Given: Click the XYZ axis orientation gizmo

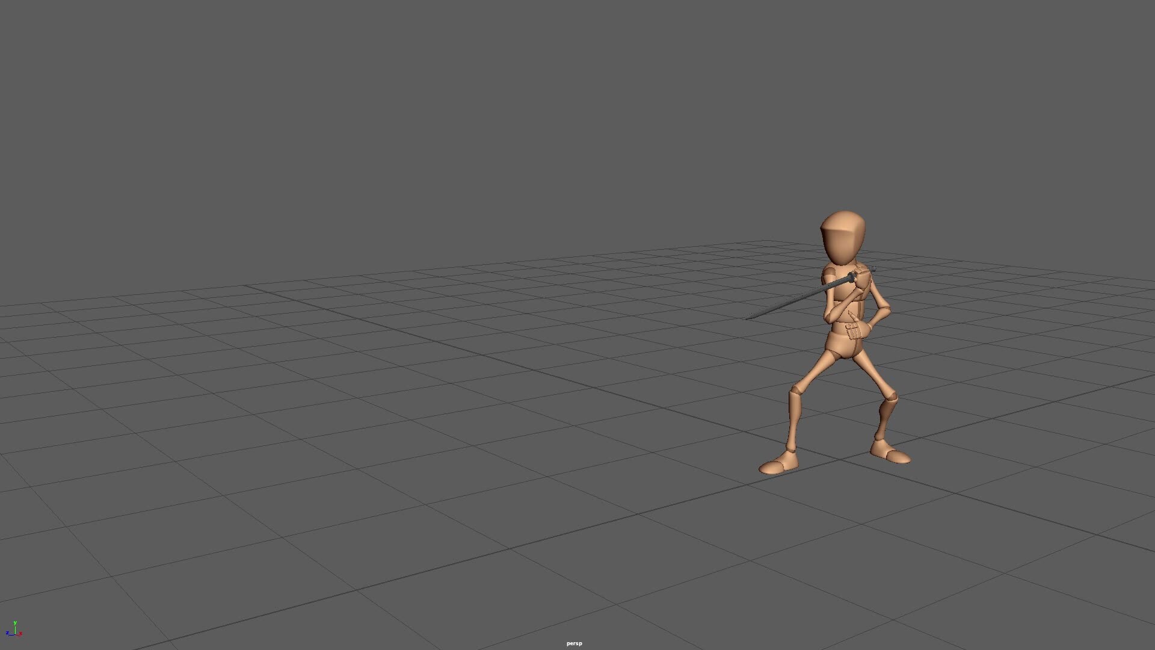Looking at the screenshot, I should 14,629.
